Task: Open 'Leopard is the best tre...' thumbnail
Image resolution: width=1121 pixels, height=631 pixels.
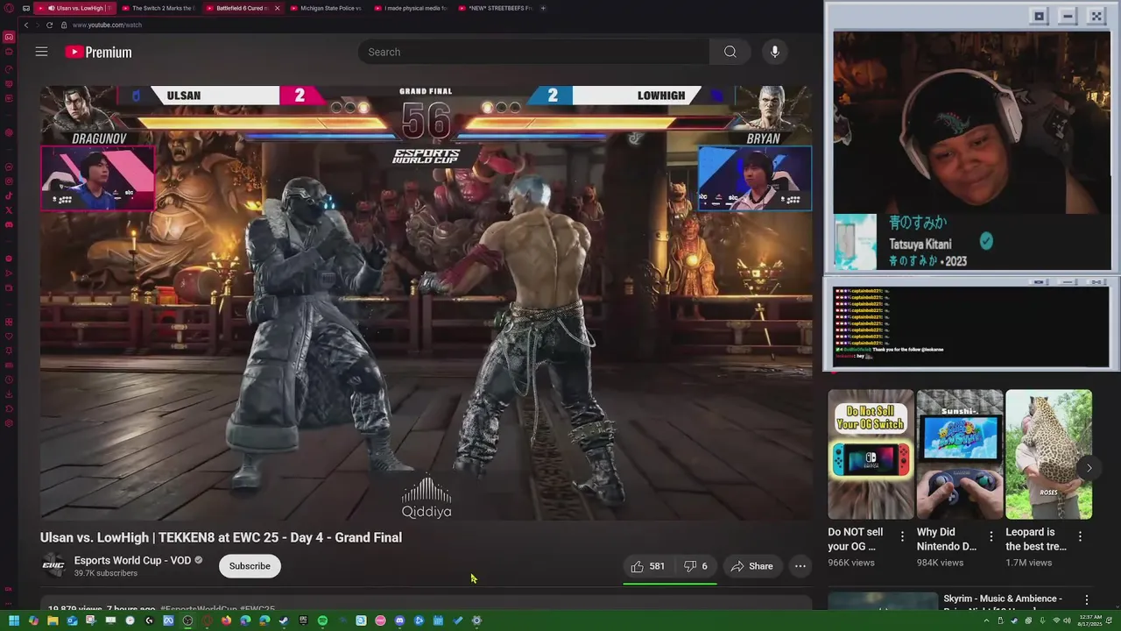Action: [1048, 455]
